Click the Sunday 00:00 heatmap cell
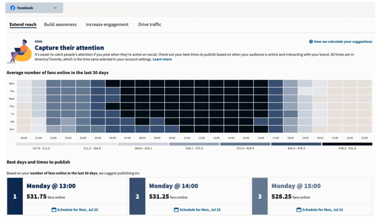 [24, 129]
